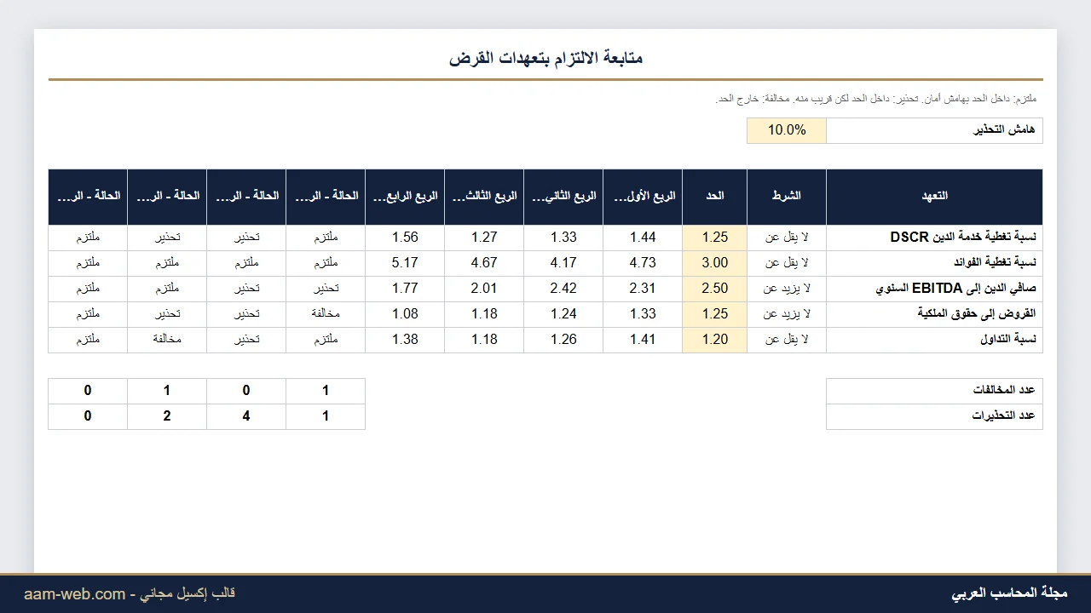Select the "الربع الثالث" quarter header
This screenshot has width=1091, height=613.
click(484, 197)
